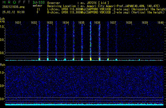
Task: Click the 1633 time marker
Action: pos(50,23)
